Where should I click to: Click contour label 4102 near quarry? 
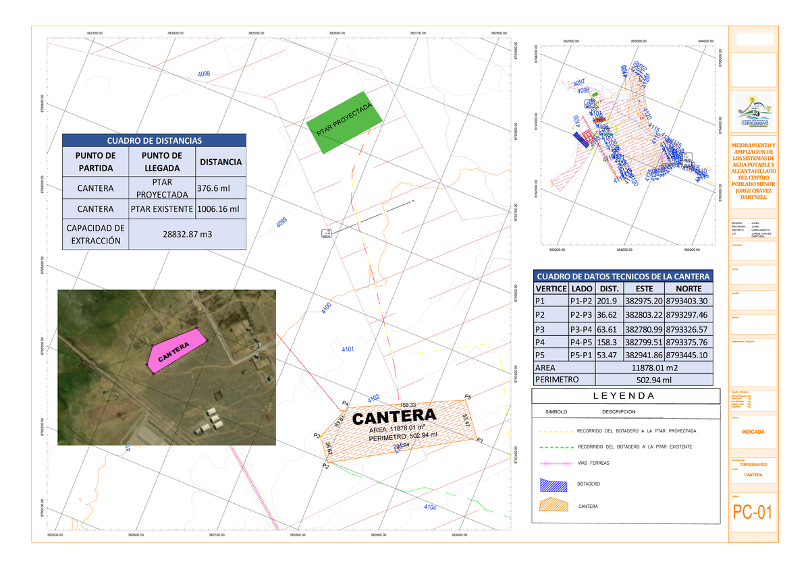pyautogui.click(x=373, y=399)
